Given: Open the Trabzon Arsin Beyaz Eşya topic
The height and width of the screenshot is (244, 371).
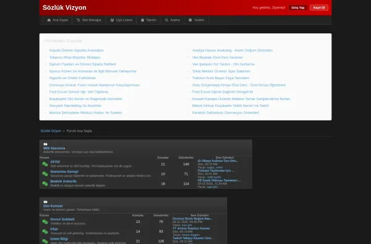Looking at the screenshot, I should coord(221,78).
